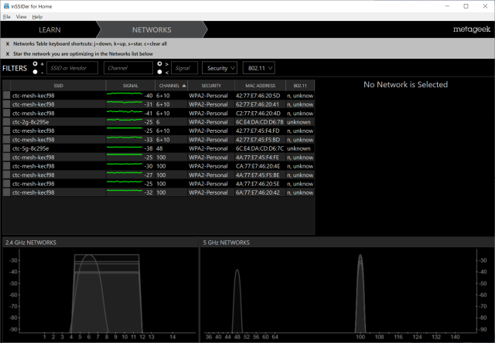Click the 5 GHz NETWORKS panel title

point(227,243)
